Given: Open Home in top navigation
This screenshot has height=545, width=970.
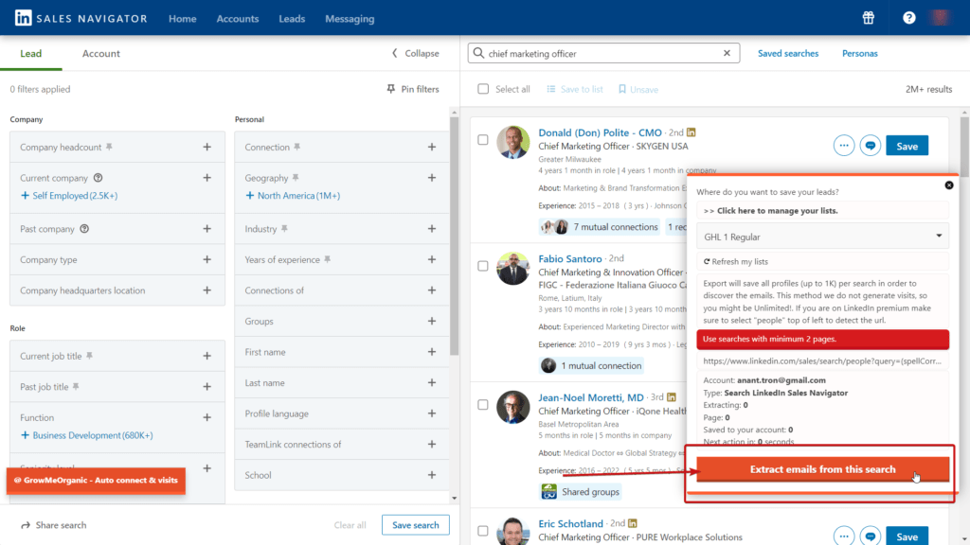Looking at the screenshot, I should pos(183,19).
